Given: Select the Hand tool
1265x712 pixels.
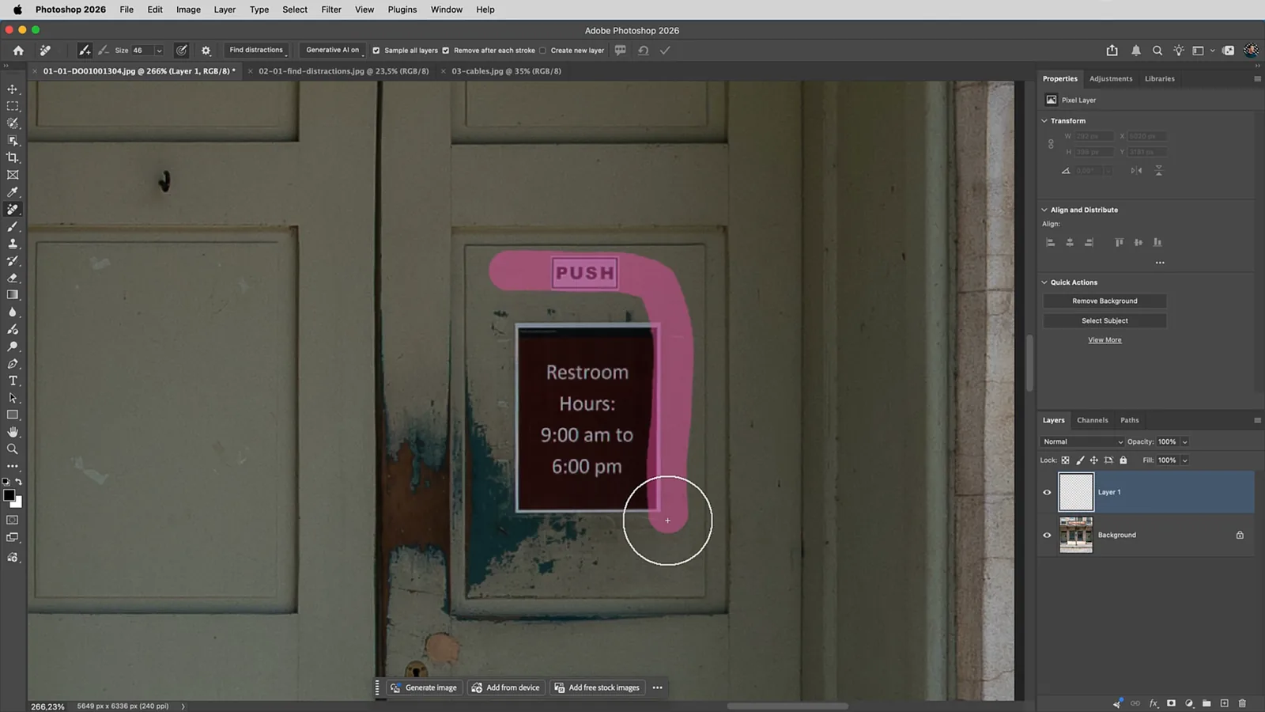Looking at the screenshot, I should (x=13, y=432).
